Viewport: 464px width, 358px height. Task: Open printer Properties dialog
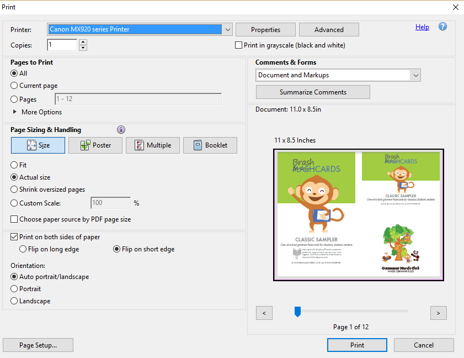click(265, 30)
